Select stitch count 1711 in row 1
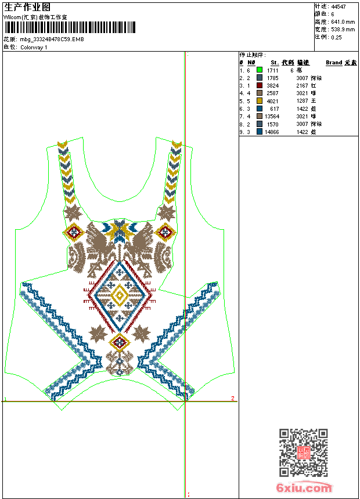The image size is (360, 499). pyautogui.click(x=273, y=70)
